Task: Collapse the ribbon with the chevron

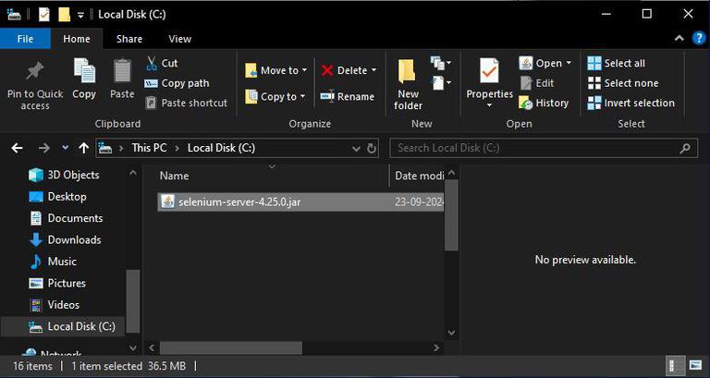Action: click(x=679, y=39)
